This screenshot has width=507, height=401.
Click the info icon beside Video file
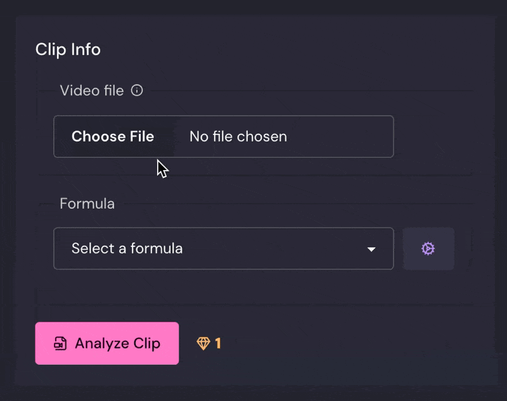pyautogui.click(x=137, y=90)
